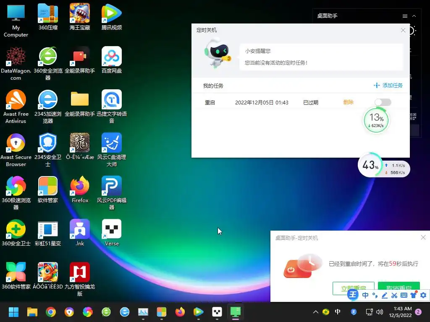Open File Explorer from taskbar

point(32,312)
